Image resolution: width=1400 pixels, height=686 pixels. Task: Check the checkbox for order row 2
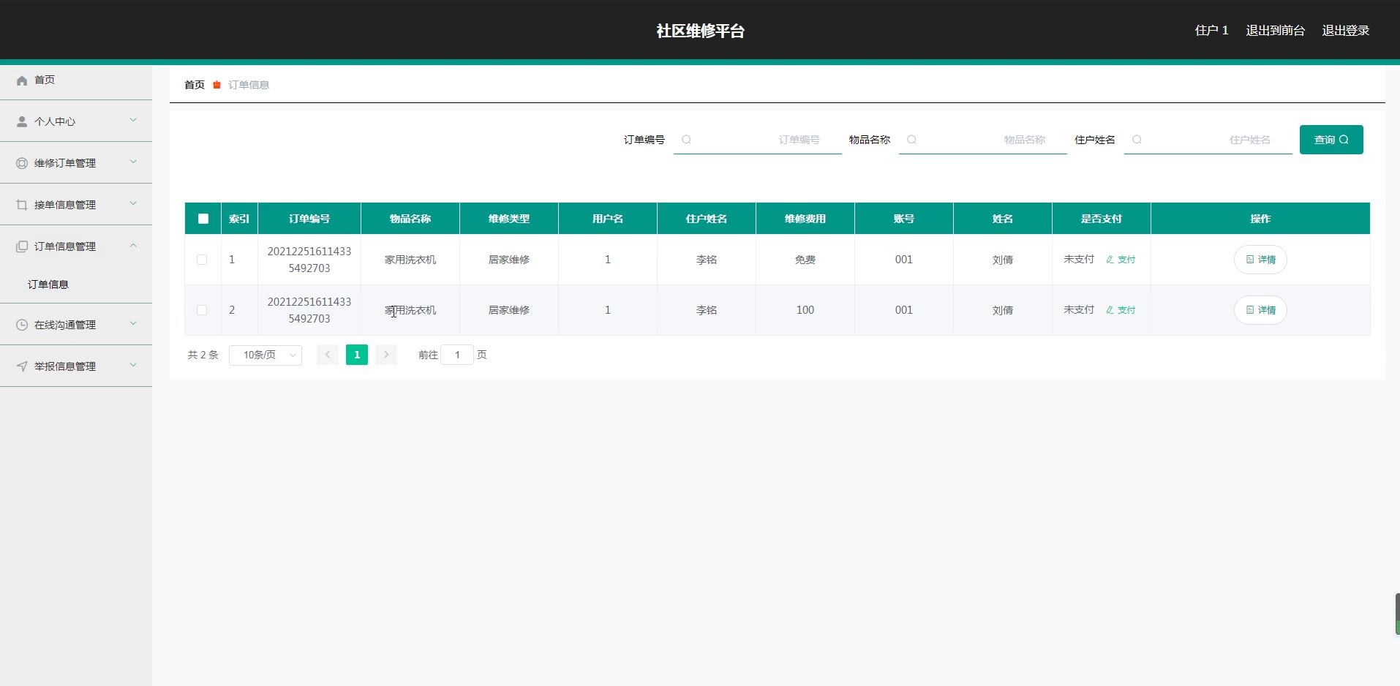tap(202, 310)
